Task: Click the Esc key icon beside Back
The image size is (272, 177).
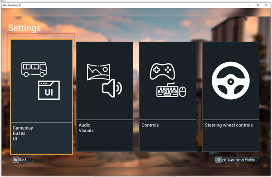Action: 15,159
